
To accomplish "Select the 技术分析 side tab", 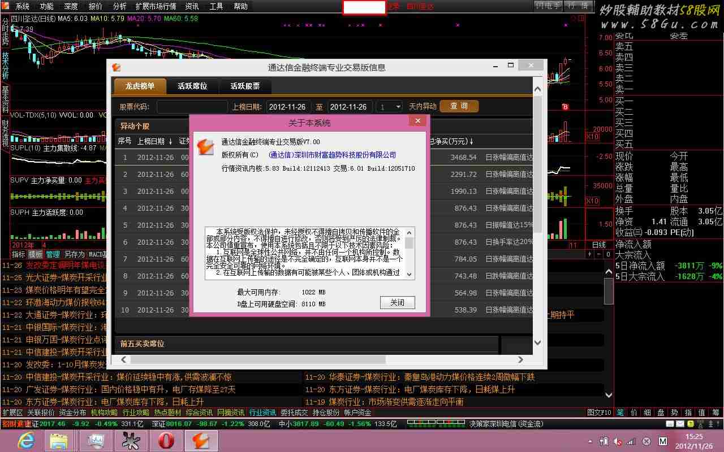I will point(5,66).
